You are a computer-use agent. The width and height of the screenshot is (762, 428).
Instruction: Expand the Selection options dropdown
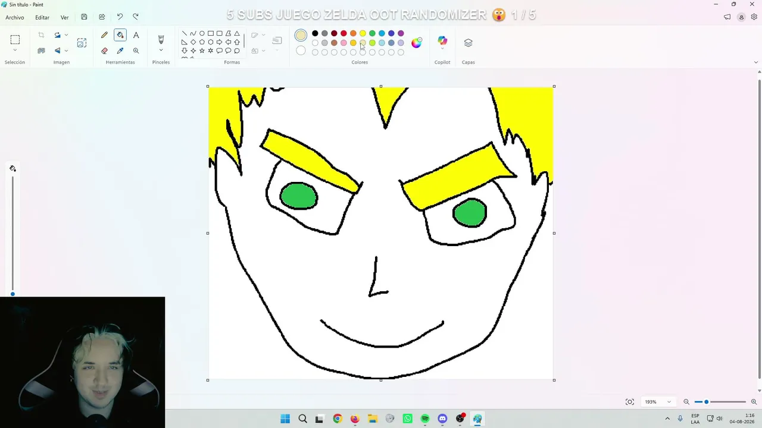(15, 50)
